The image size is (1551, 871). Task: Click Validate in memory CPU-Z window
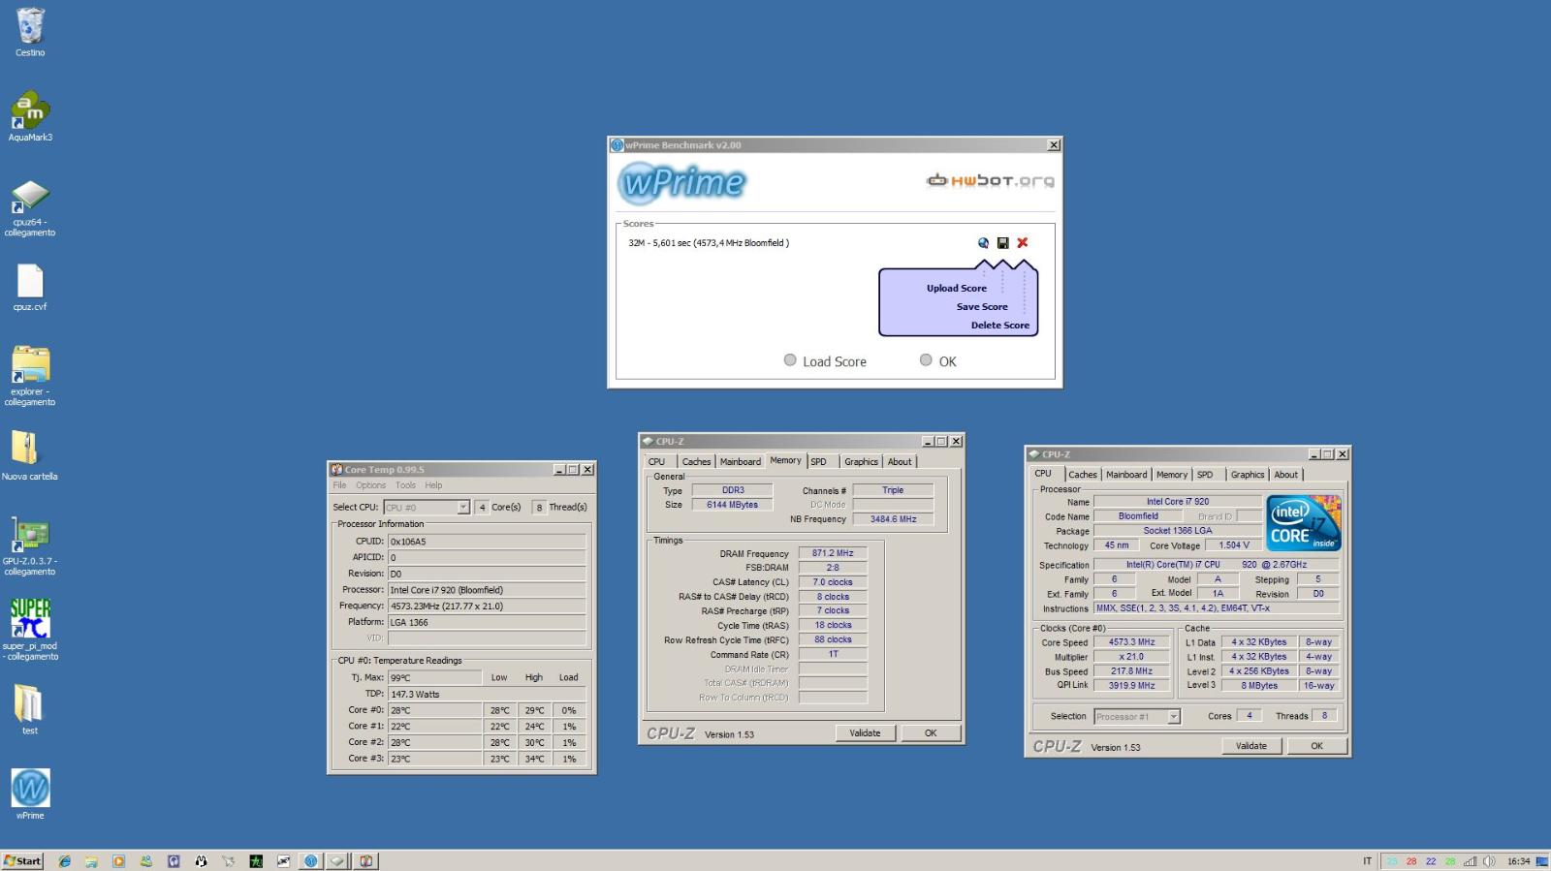[865, 733]
